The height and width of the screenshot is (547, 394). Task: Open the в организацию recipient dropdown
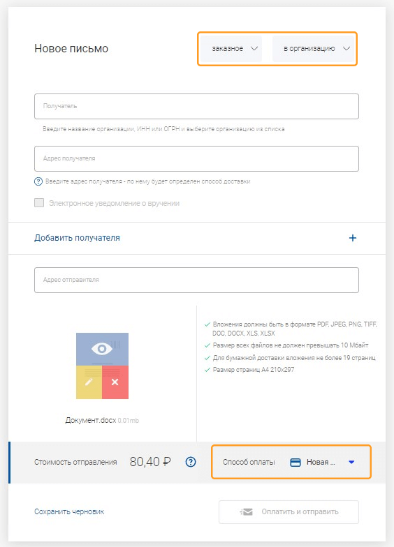pos(313,49)
